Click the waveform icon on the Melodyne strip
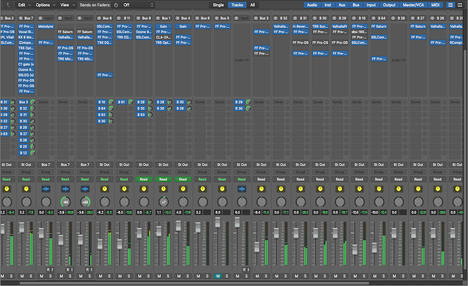 click(46, 189)
